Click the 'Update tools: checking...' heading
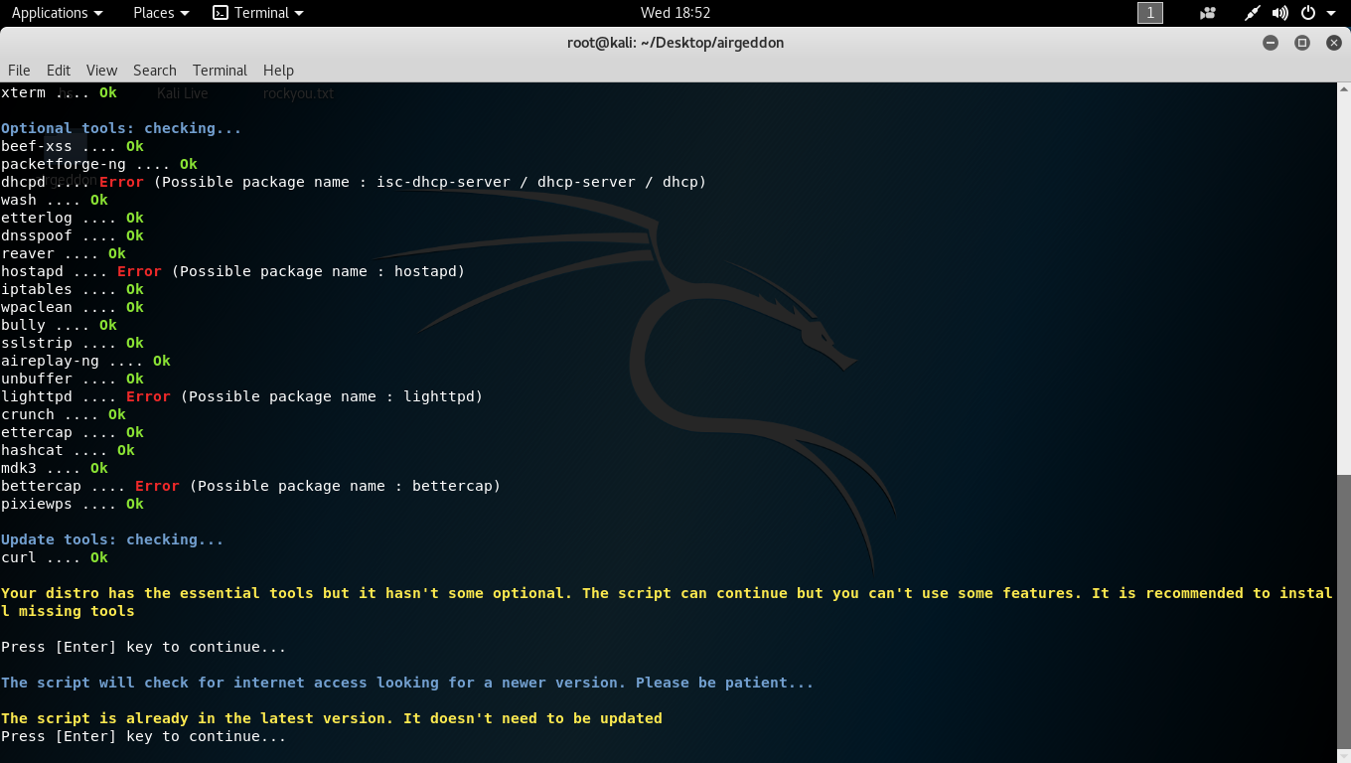The height and width of the screenshot is (763, 1351). 112,539
